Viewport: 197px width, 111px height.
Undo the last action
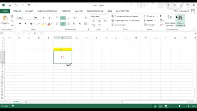(x=16, y=5)
